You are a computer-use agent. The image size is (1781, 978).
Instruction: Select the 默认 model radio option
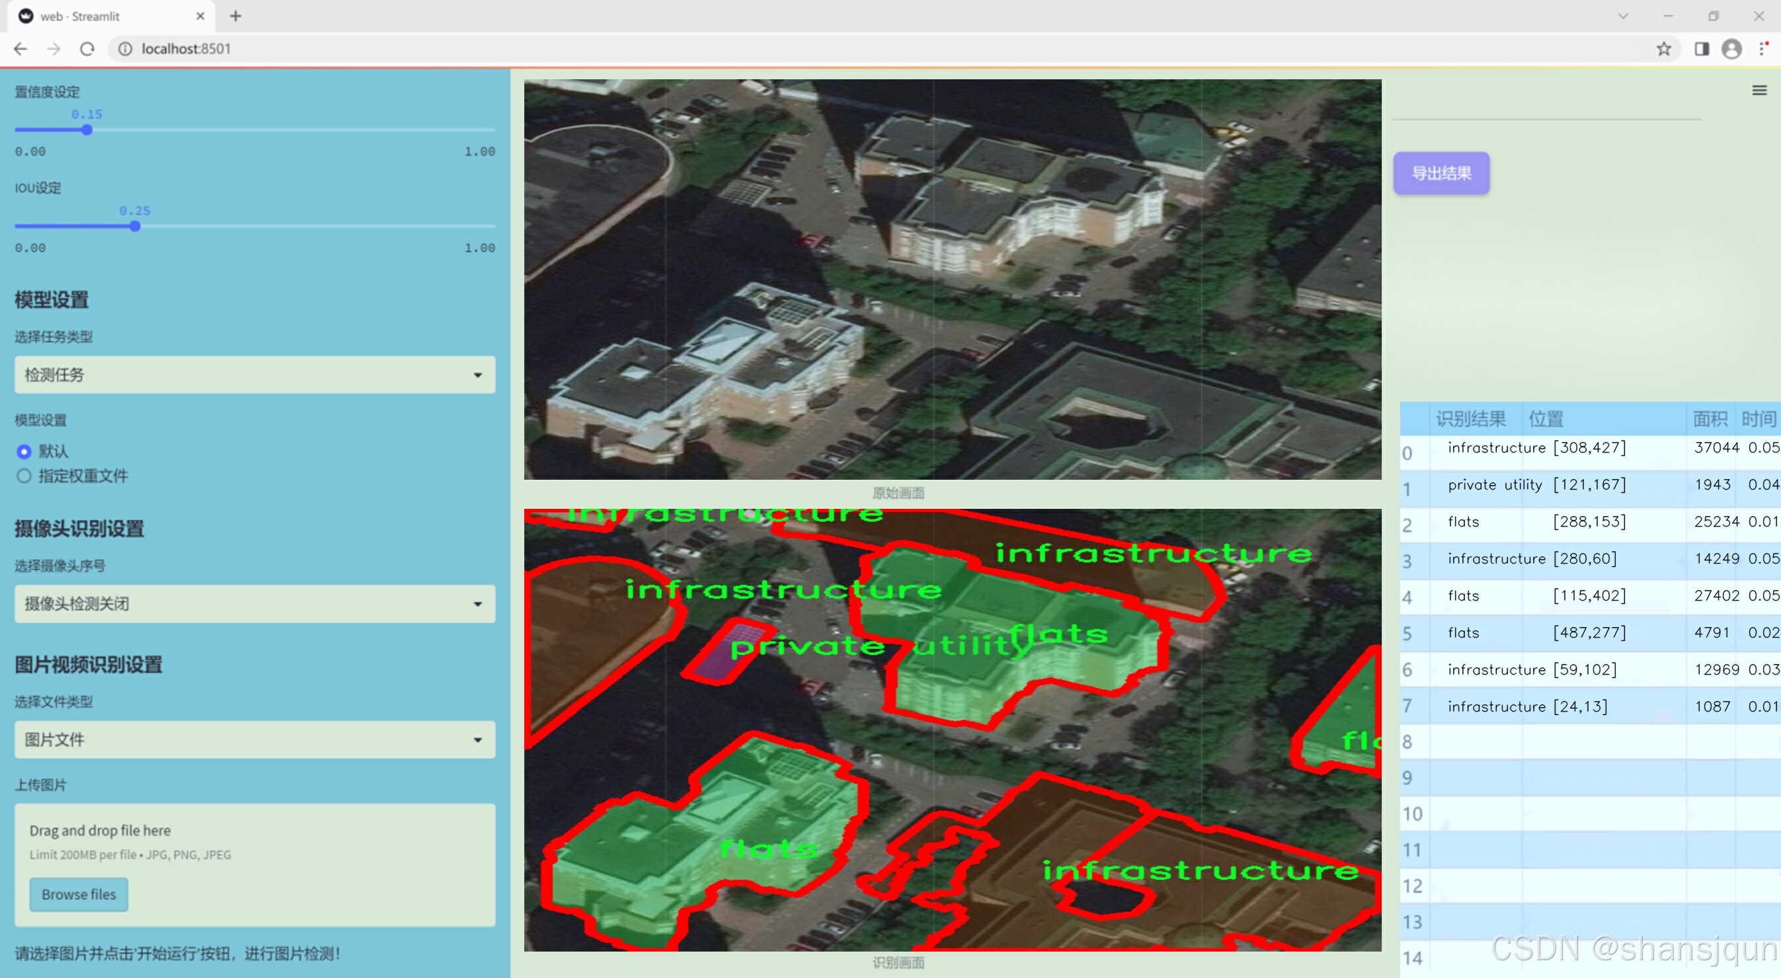[x=24, y=451]
